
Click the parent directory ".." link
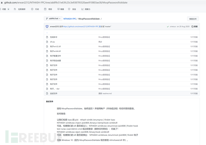click(47, 32)
